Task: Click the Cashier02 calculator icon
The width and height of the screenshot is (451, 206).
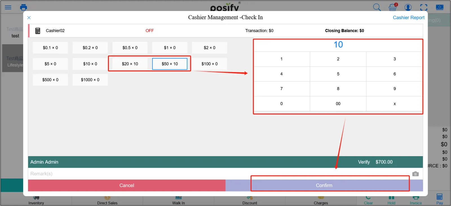Action: click(x=38, y=31)
